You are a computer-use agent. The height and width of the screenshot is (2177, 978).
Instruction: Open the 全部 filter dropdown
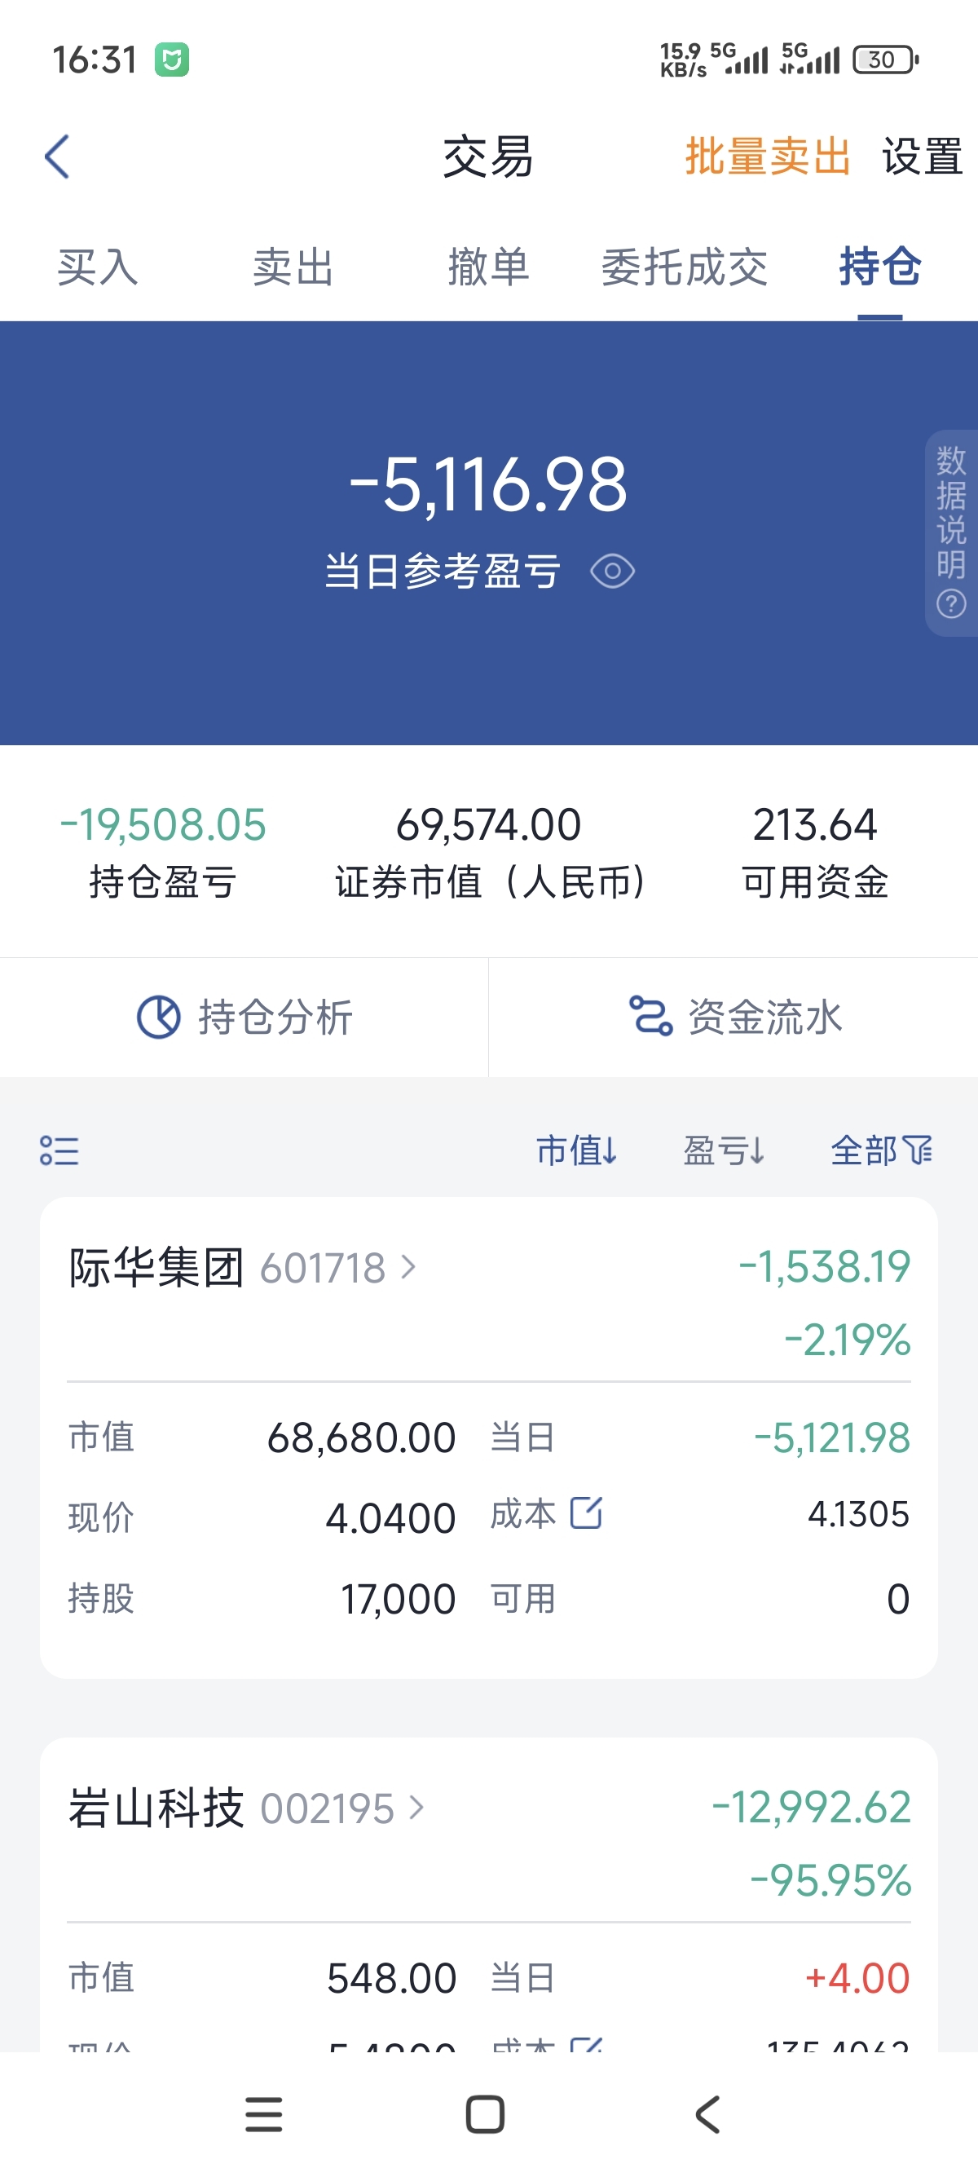(x=882, y=1150)
